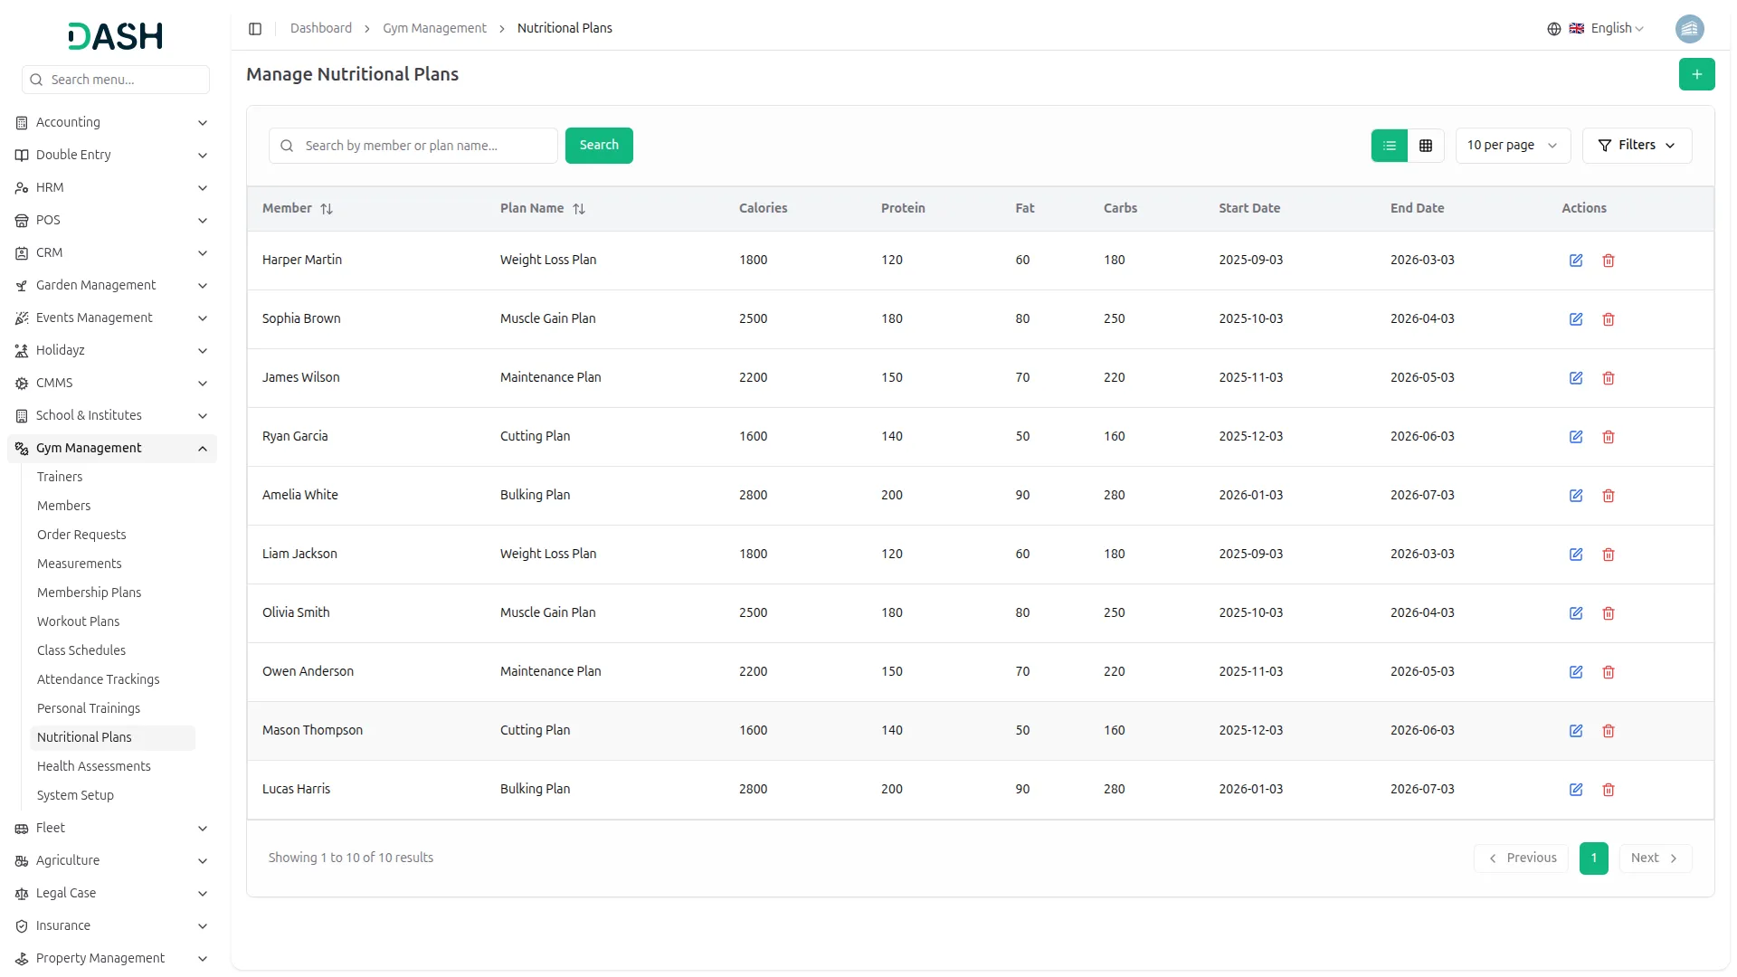Sort the table by Member column
This screenshot has height=977, width=1737.
[x=327, y=209]
